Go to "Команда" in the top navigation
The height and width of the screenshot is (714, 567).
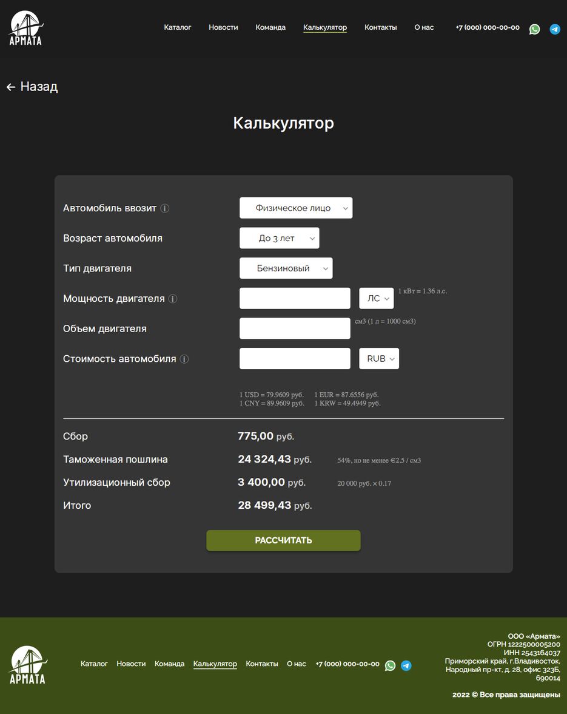pos(270,27)
